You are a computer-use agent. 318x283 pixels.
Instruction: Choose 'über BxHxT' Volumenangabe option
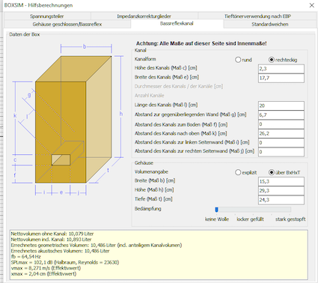coord(272,172)
